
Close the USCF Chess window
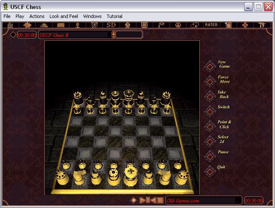(x=268, y=7)
